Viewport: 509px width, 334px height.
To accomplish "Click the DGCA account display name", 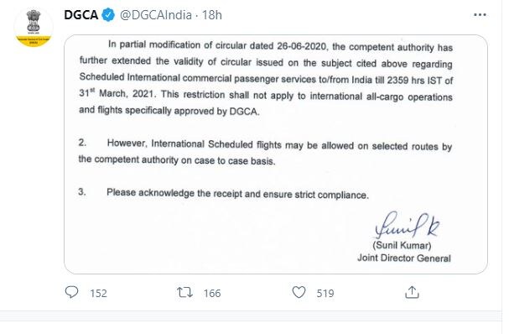I will pos(81,15).
